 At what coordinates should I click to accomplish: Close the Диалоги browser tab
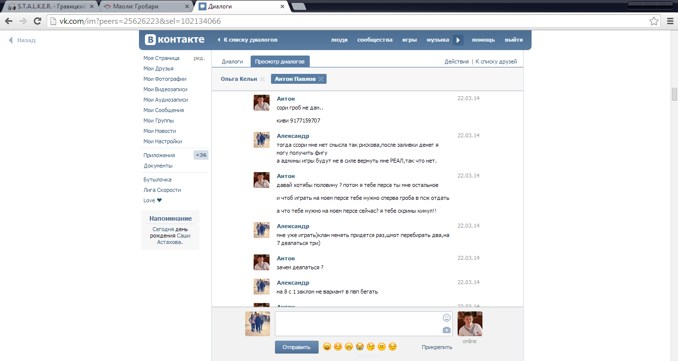click(x=282, y=6)
